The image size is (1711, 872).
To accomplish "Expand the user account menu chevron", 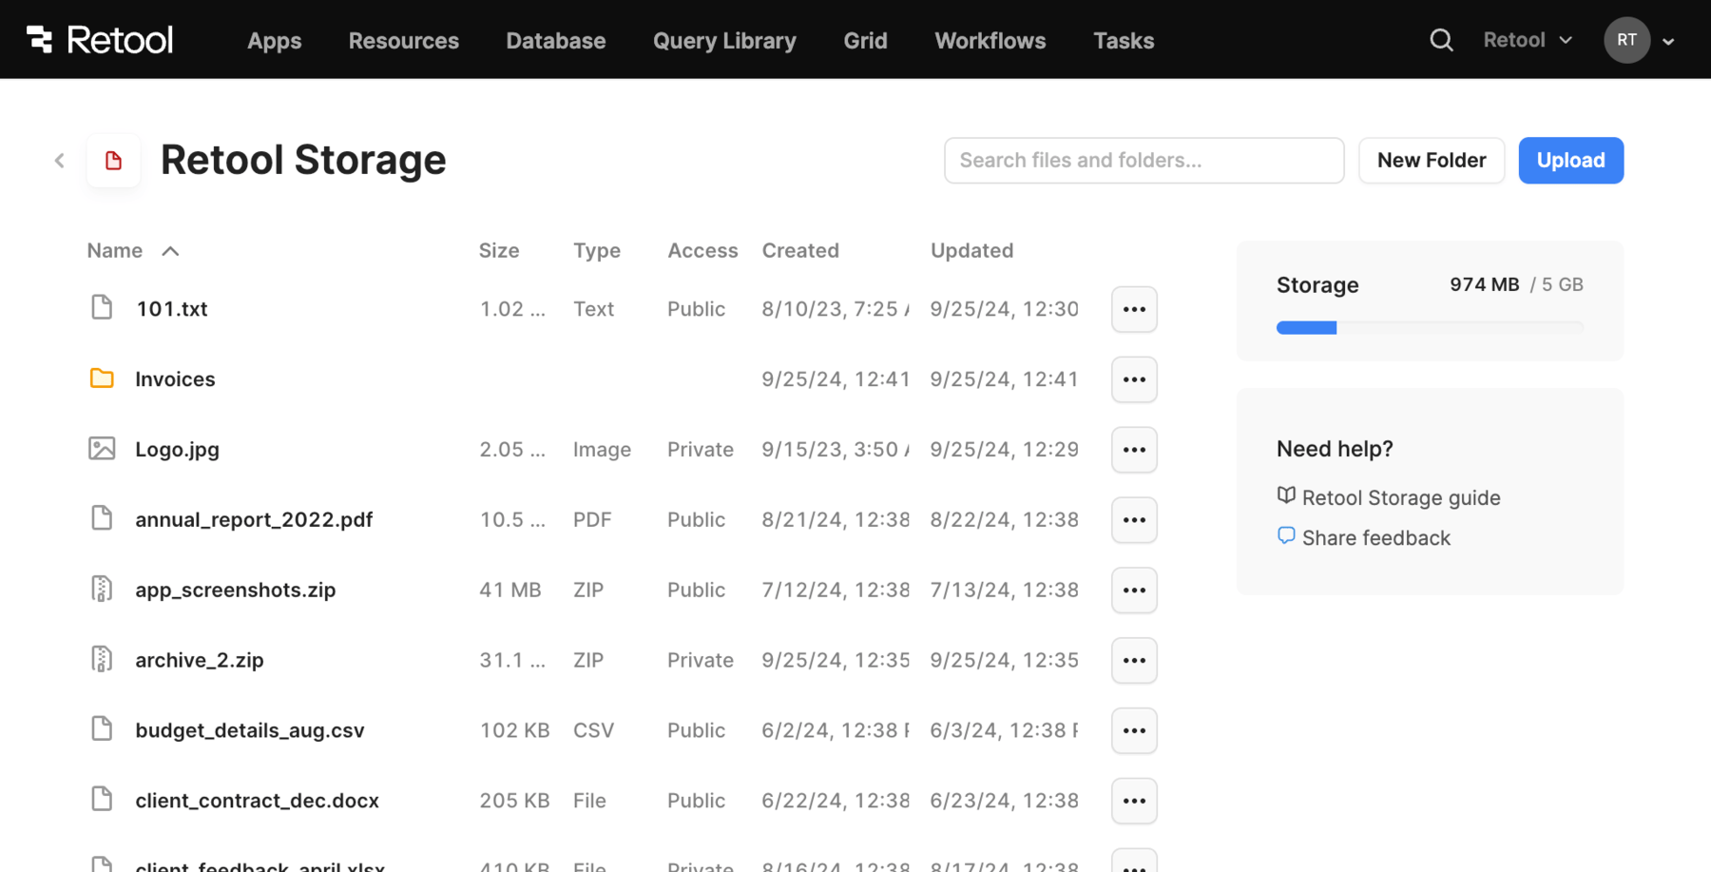I will point(1668,41).
